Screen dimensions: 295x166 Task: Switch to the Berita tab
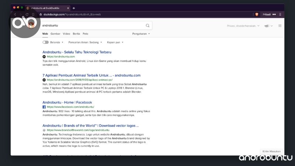coord(76,34)
